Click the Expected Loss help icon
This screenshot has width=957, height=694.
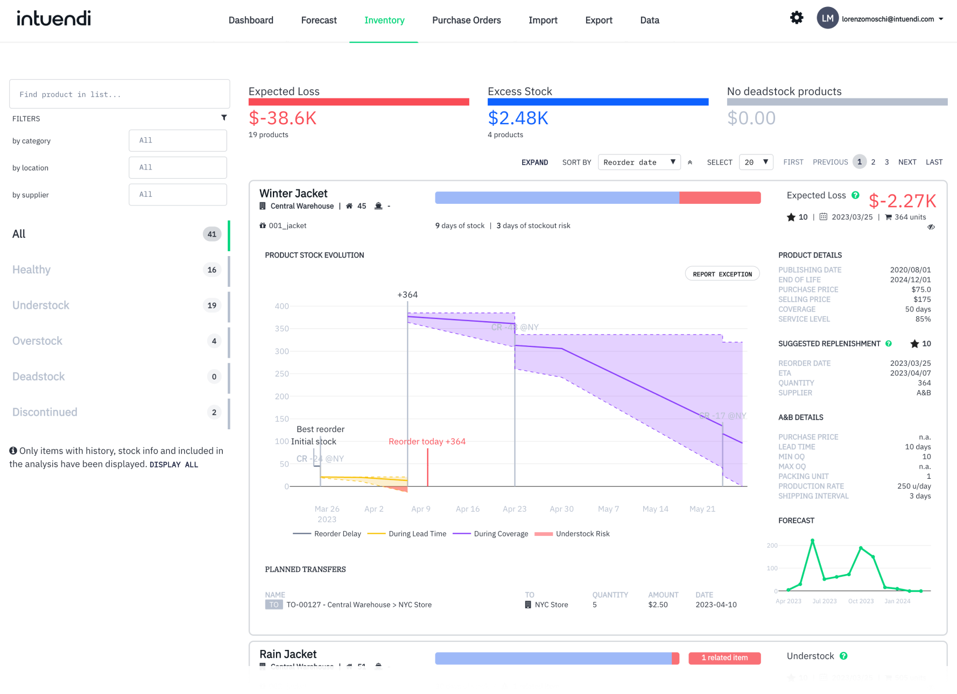point(856,195)
